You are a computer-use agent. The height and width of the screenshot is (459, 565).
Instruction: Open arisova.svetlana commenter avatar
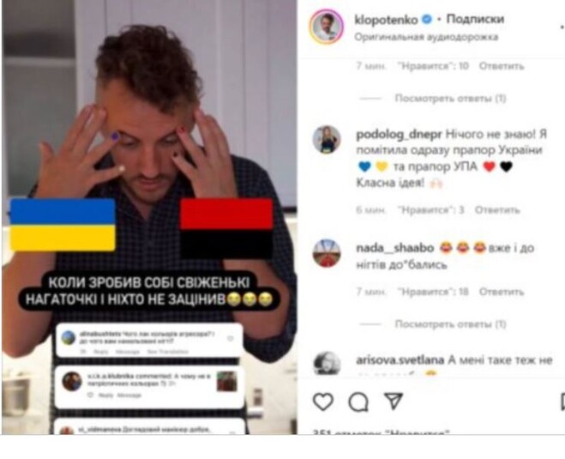point(327,364)
